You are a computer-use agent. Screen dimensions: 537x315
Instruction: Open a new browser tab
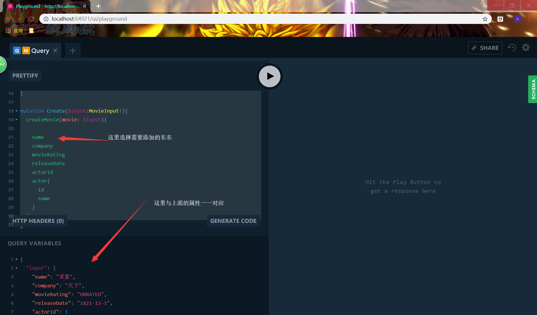(98, 6)
